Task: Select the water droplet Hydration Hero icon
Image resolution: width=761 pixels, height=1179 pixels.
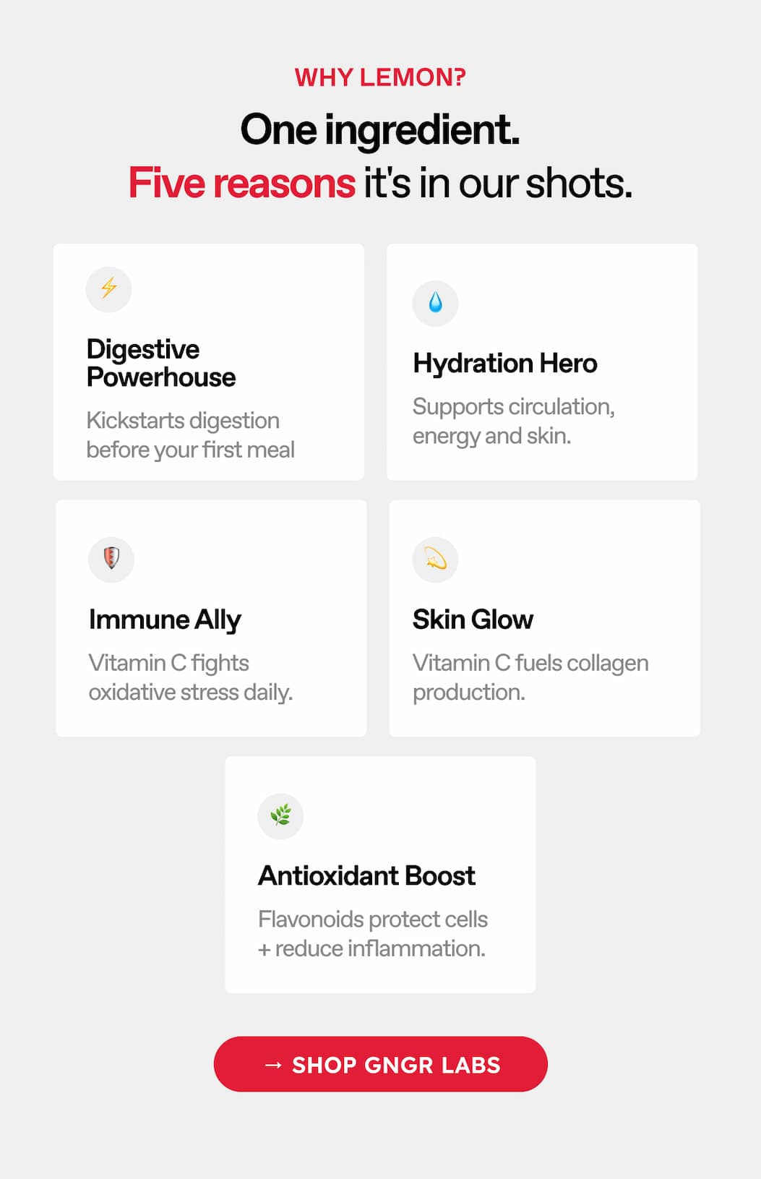Action: pyautogui.click(x=436, y=304)
